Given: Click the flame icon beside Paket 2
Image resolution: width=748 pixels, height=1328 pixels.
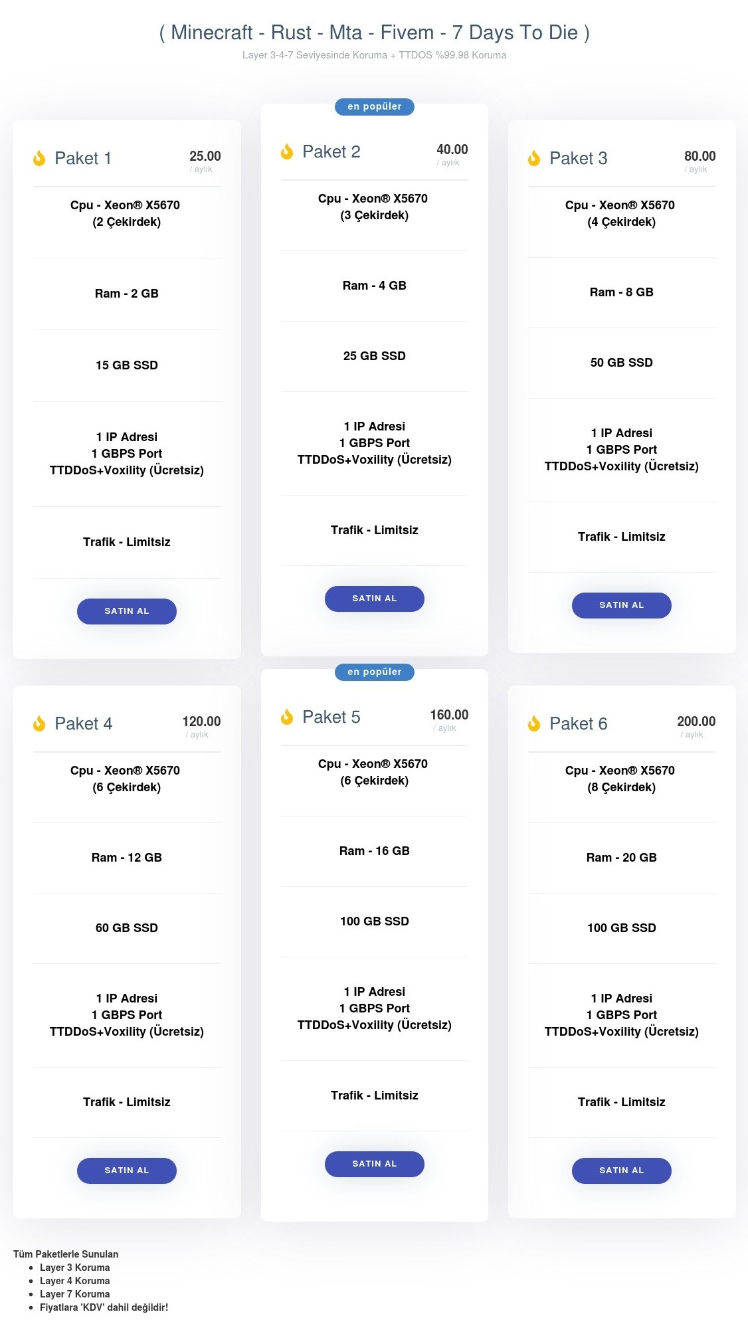Looking at the screenshot, I should click(x=287, y=151).
